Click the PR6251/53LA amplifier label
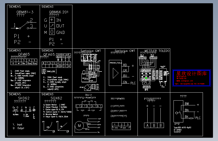Viewport: 218px width, 141px height. point(116,63)
